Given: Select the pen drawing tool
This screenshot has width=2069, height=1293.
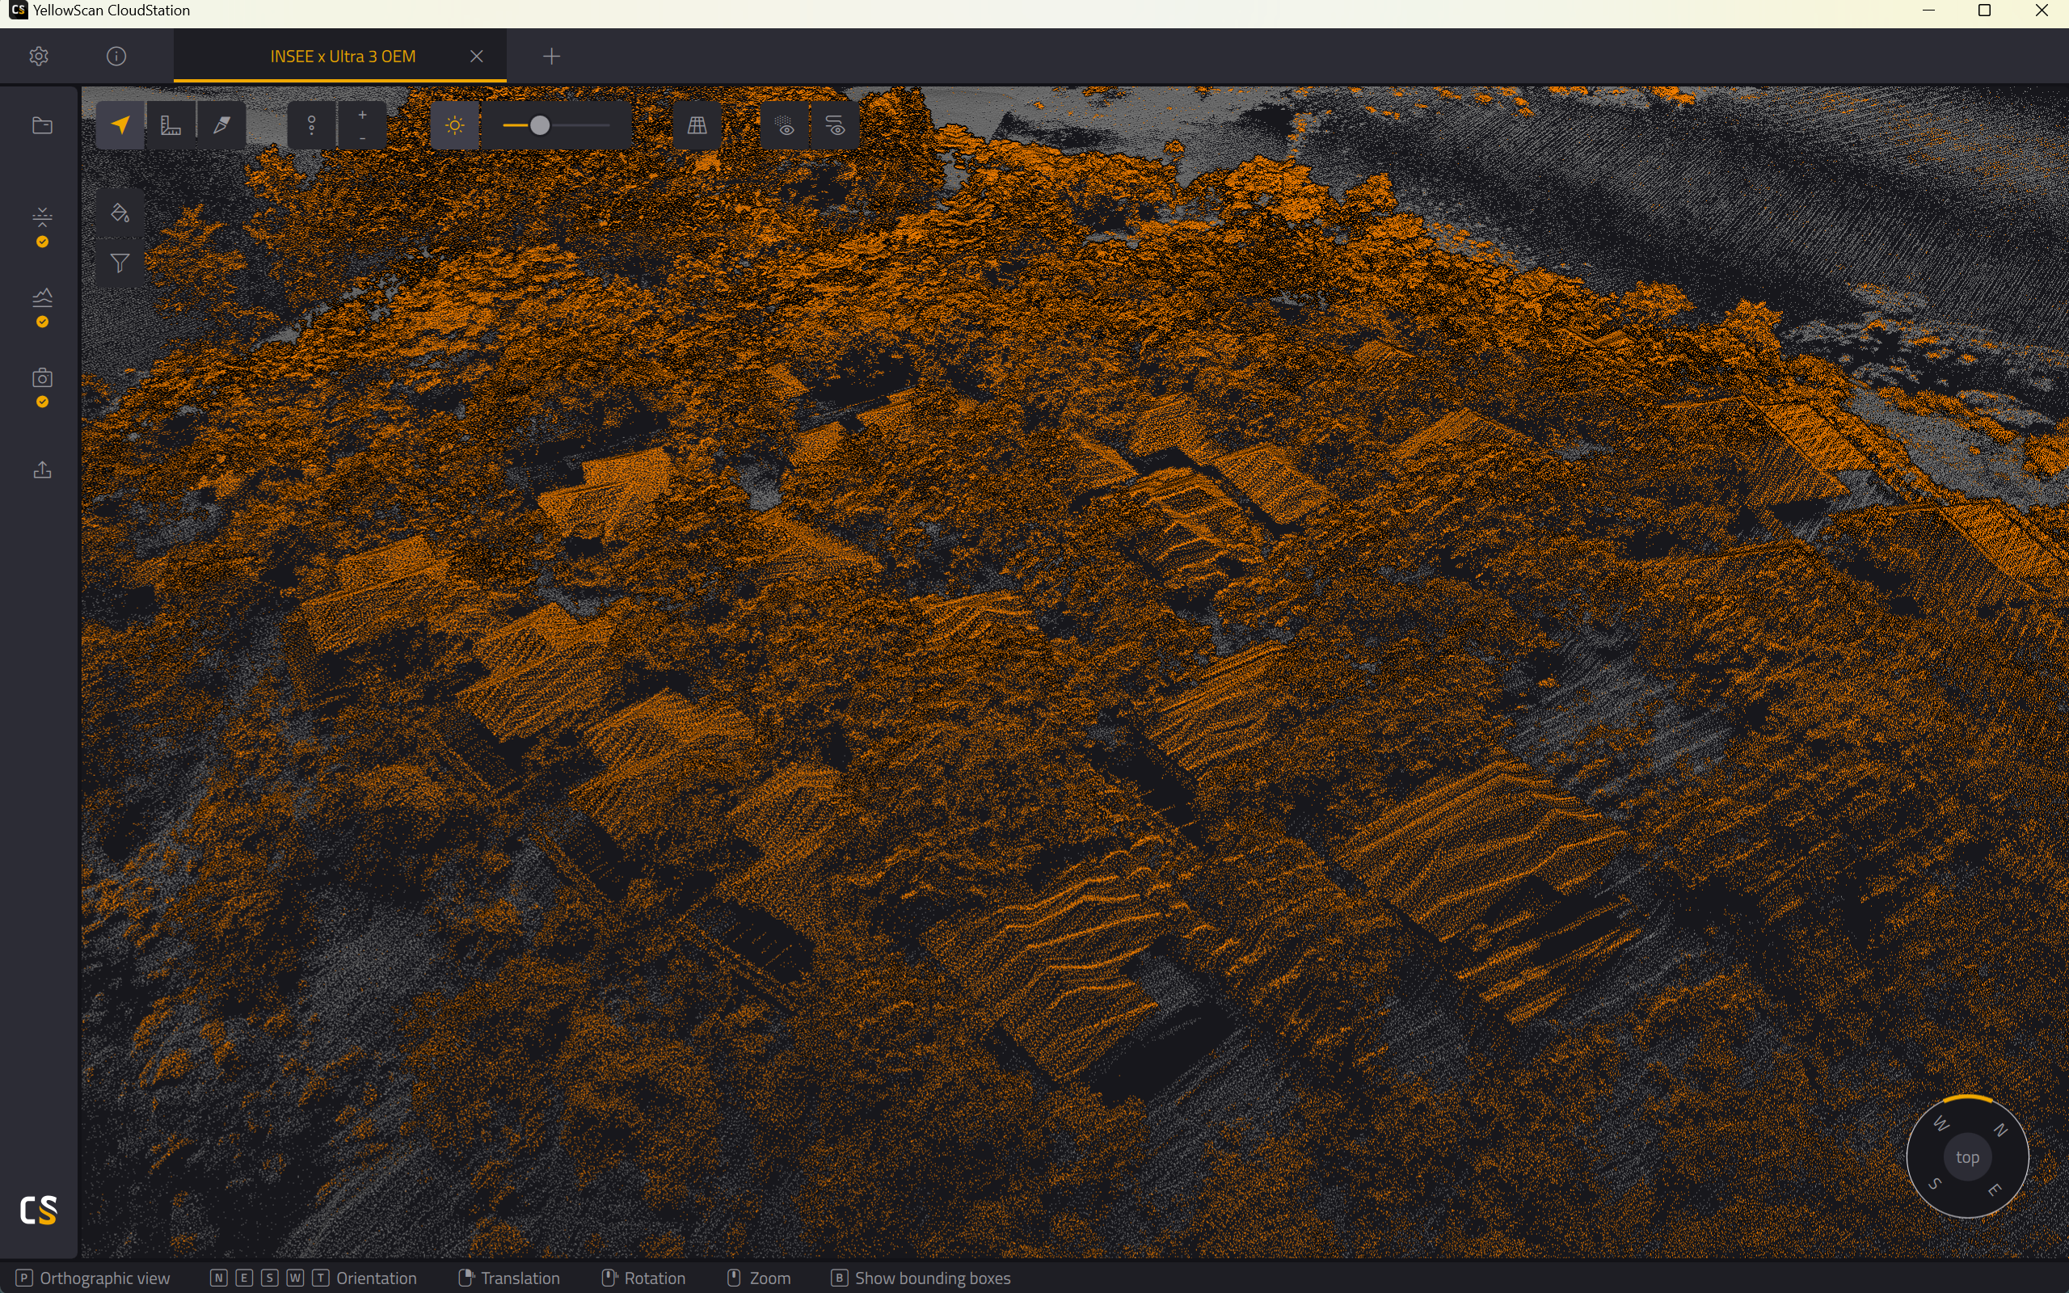Looking at the screenshot, I should click(x=221, y=126).
